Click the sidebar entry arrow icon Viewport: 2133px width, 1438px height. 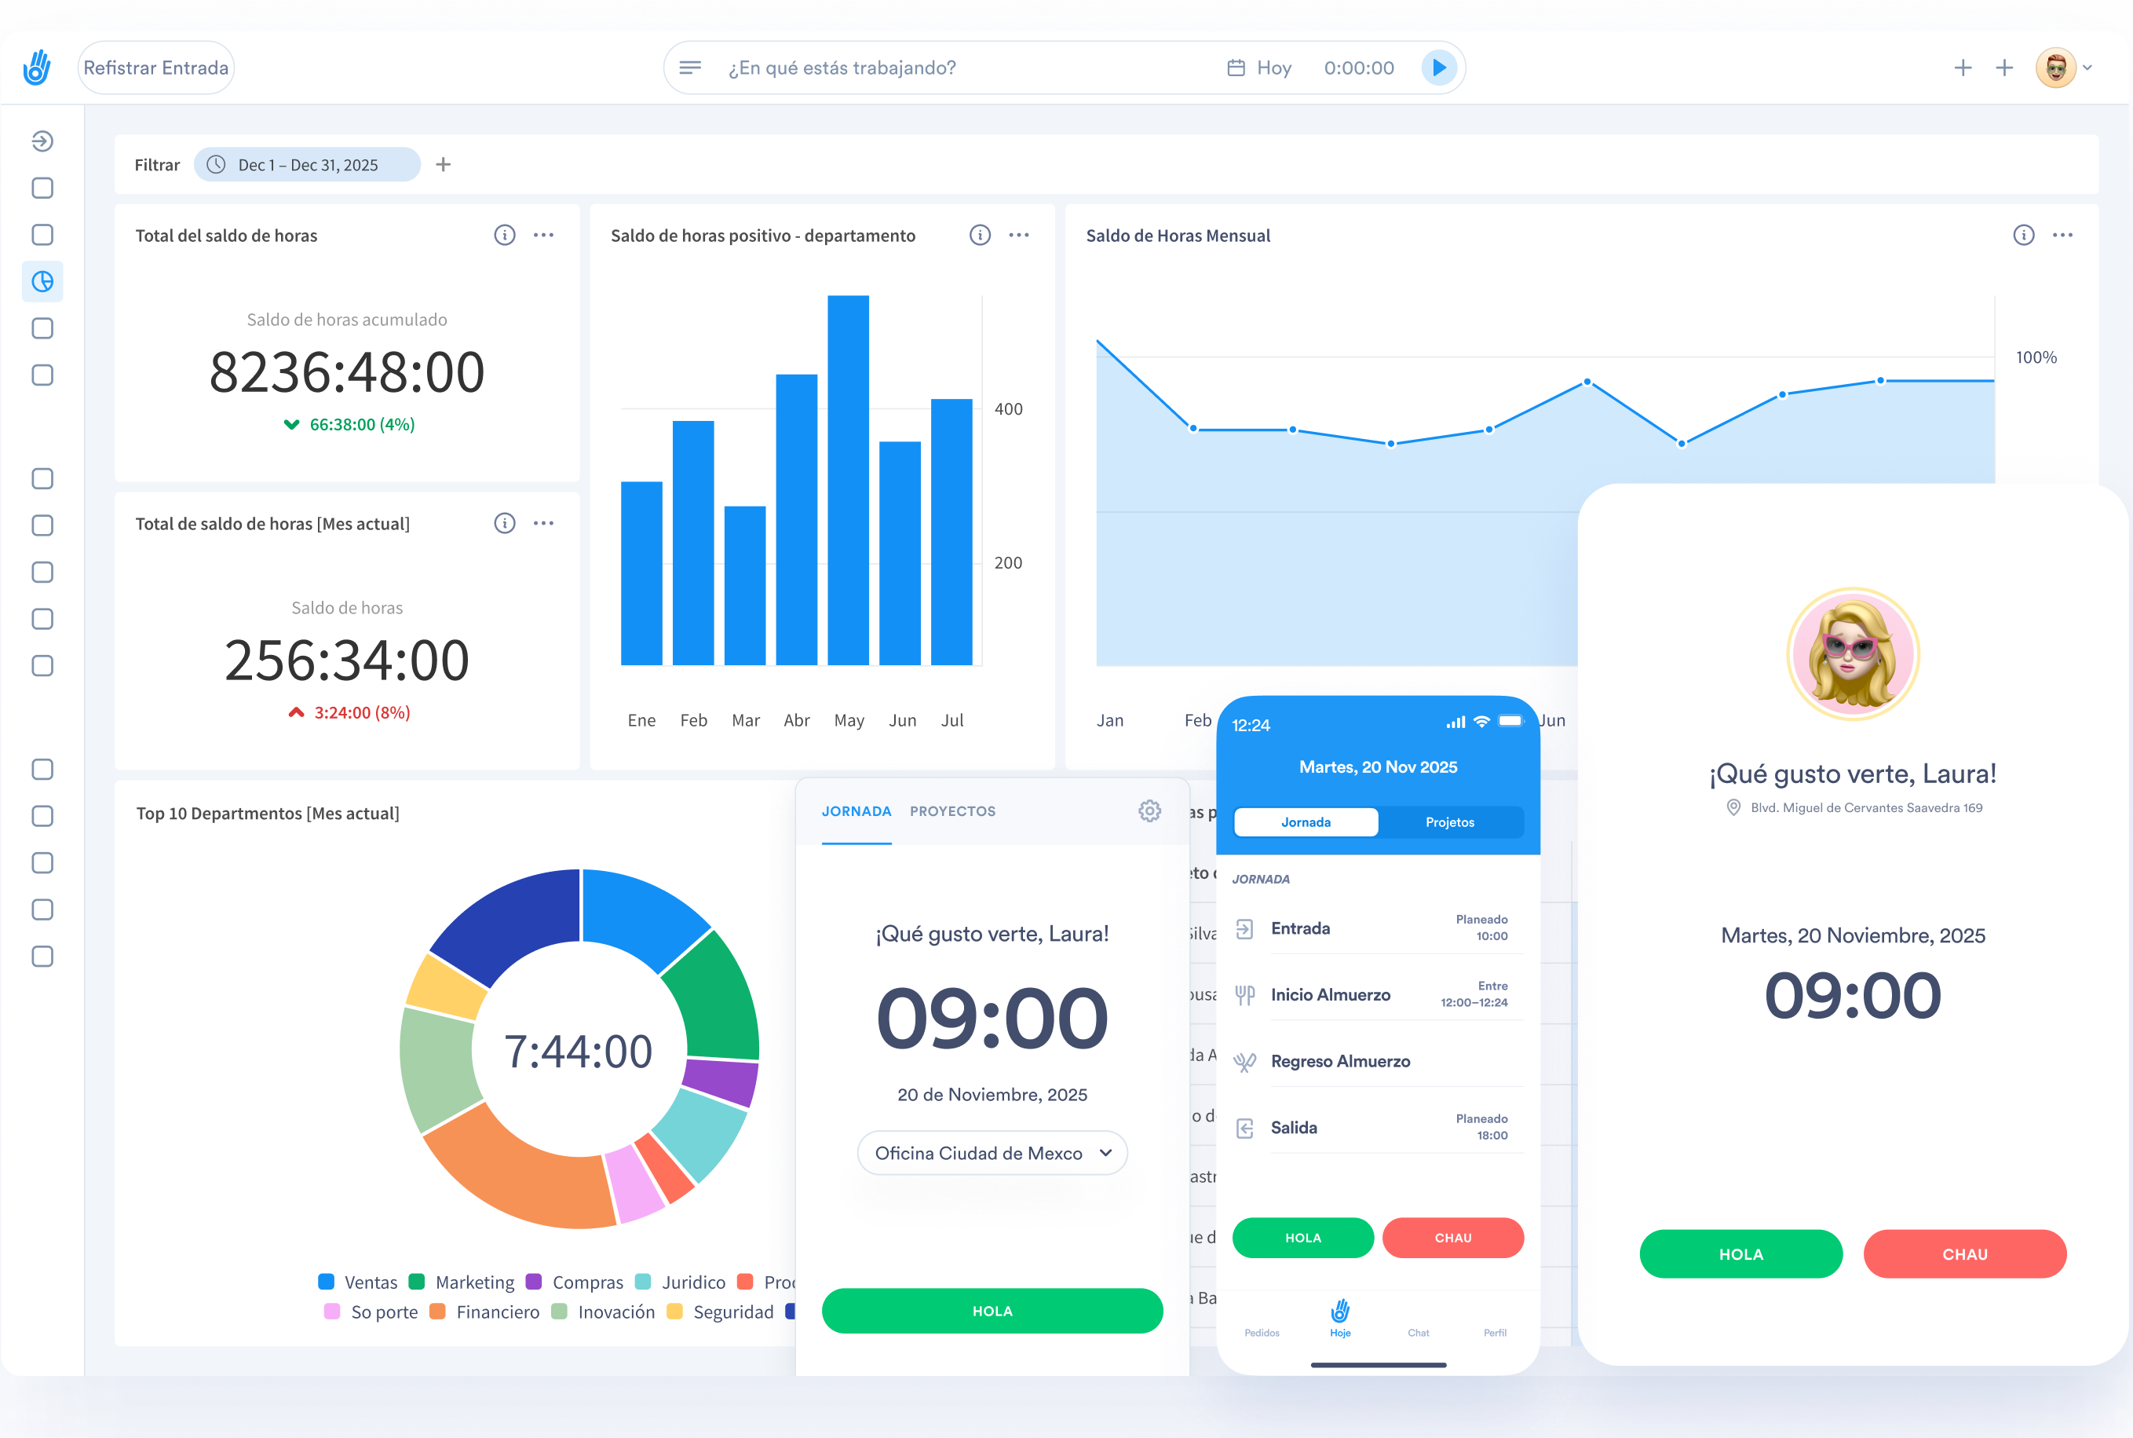pos(42,141)
